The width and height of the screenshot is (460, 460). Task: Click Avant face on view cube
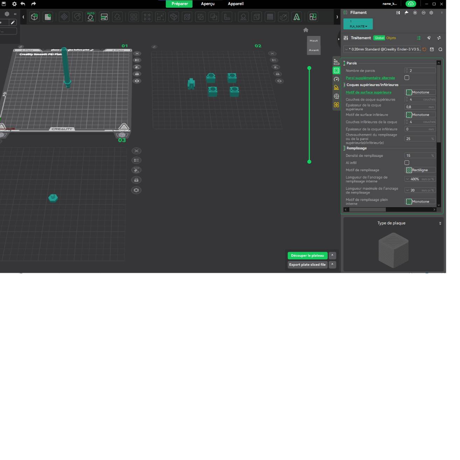pos(314,50)
